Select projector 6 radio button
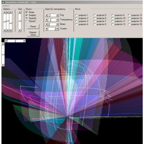Screen dimensions: 144x144 (94, 18)
